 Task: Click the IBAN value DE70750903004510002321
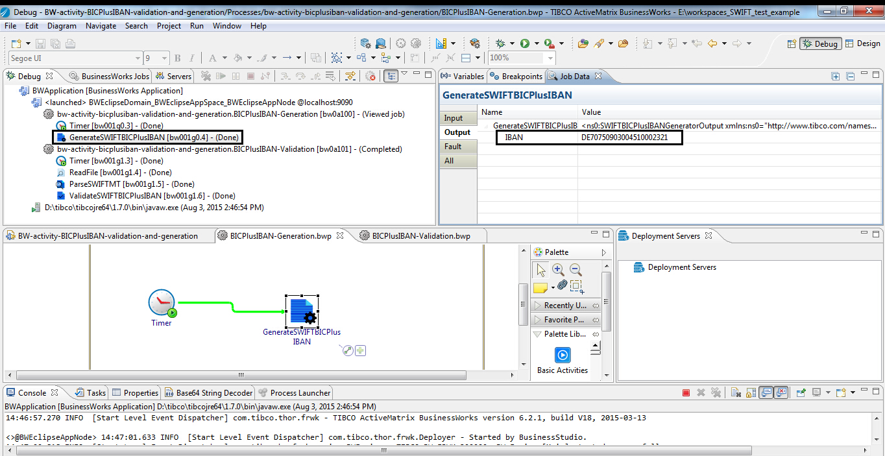pos(624,138)
